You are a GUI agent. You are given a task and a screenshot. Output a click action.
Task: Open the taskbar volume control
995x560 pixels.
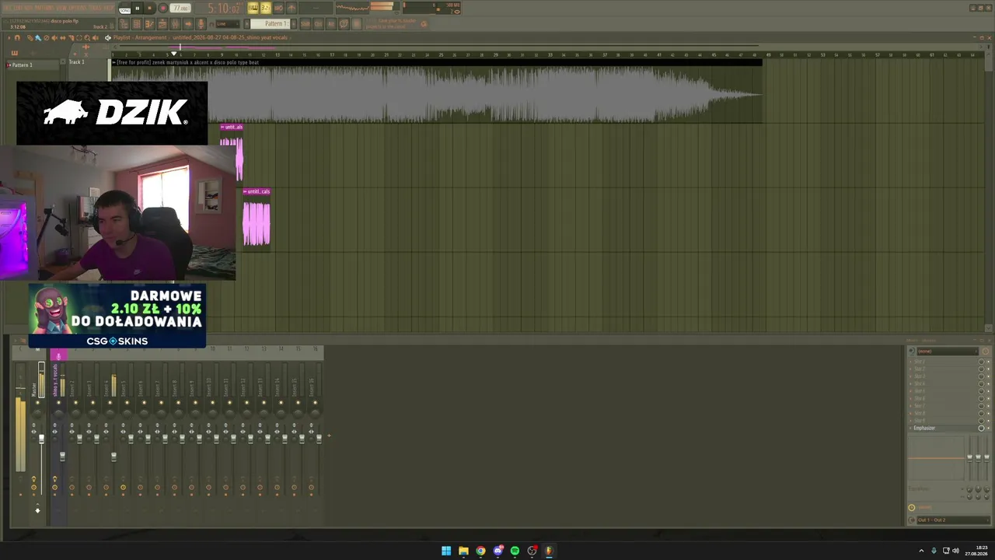coord(955,551)
